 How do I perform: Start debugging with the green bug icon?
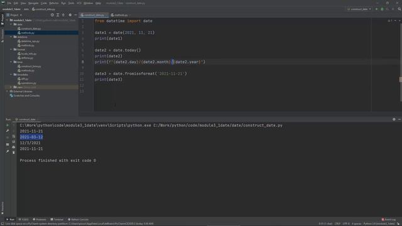pos(382,9)
